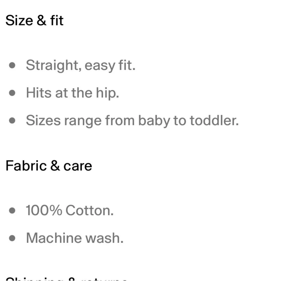Image resolution: width=281 pixels, height=281 pixels.
Task: Expand the partially visible Shipping & returns heading
Action: (x=67, y=279)
